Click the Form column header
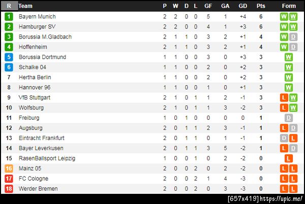 (x=289, y=6)
